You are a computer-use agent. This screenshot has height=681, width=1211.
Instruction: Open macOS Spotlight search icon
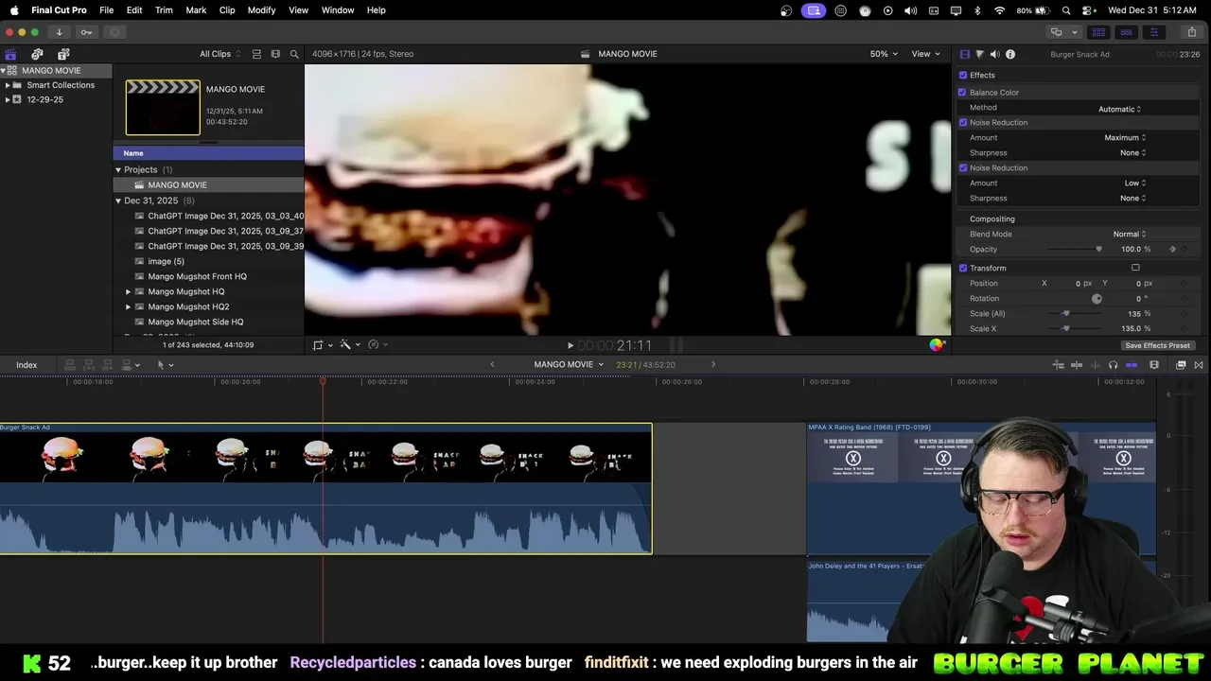[x=1066, y=10]
